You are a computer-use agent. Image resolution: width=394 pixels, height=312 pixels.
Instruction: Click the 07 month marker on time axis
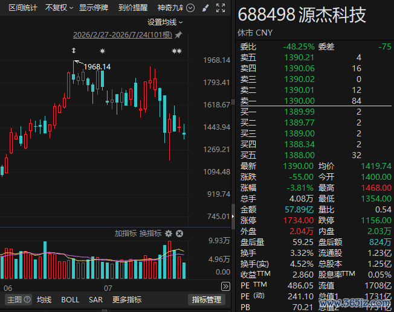pyautogui.click(x=108, y=288)
